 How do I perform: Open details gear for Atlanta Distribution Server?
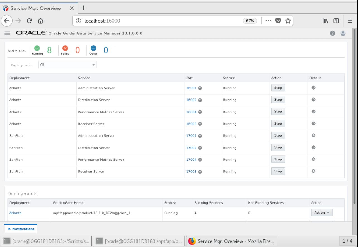(313, 100)
